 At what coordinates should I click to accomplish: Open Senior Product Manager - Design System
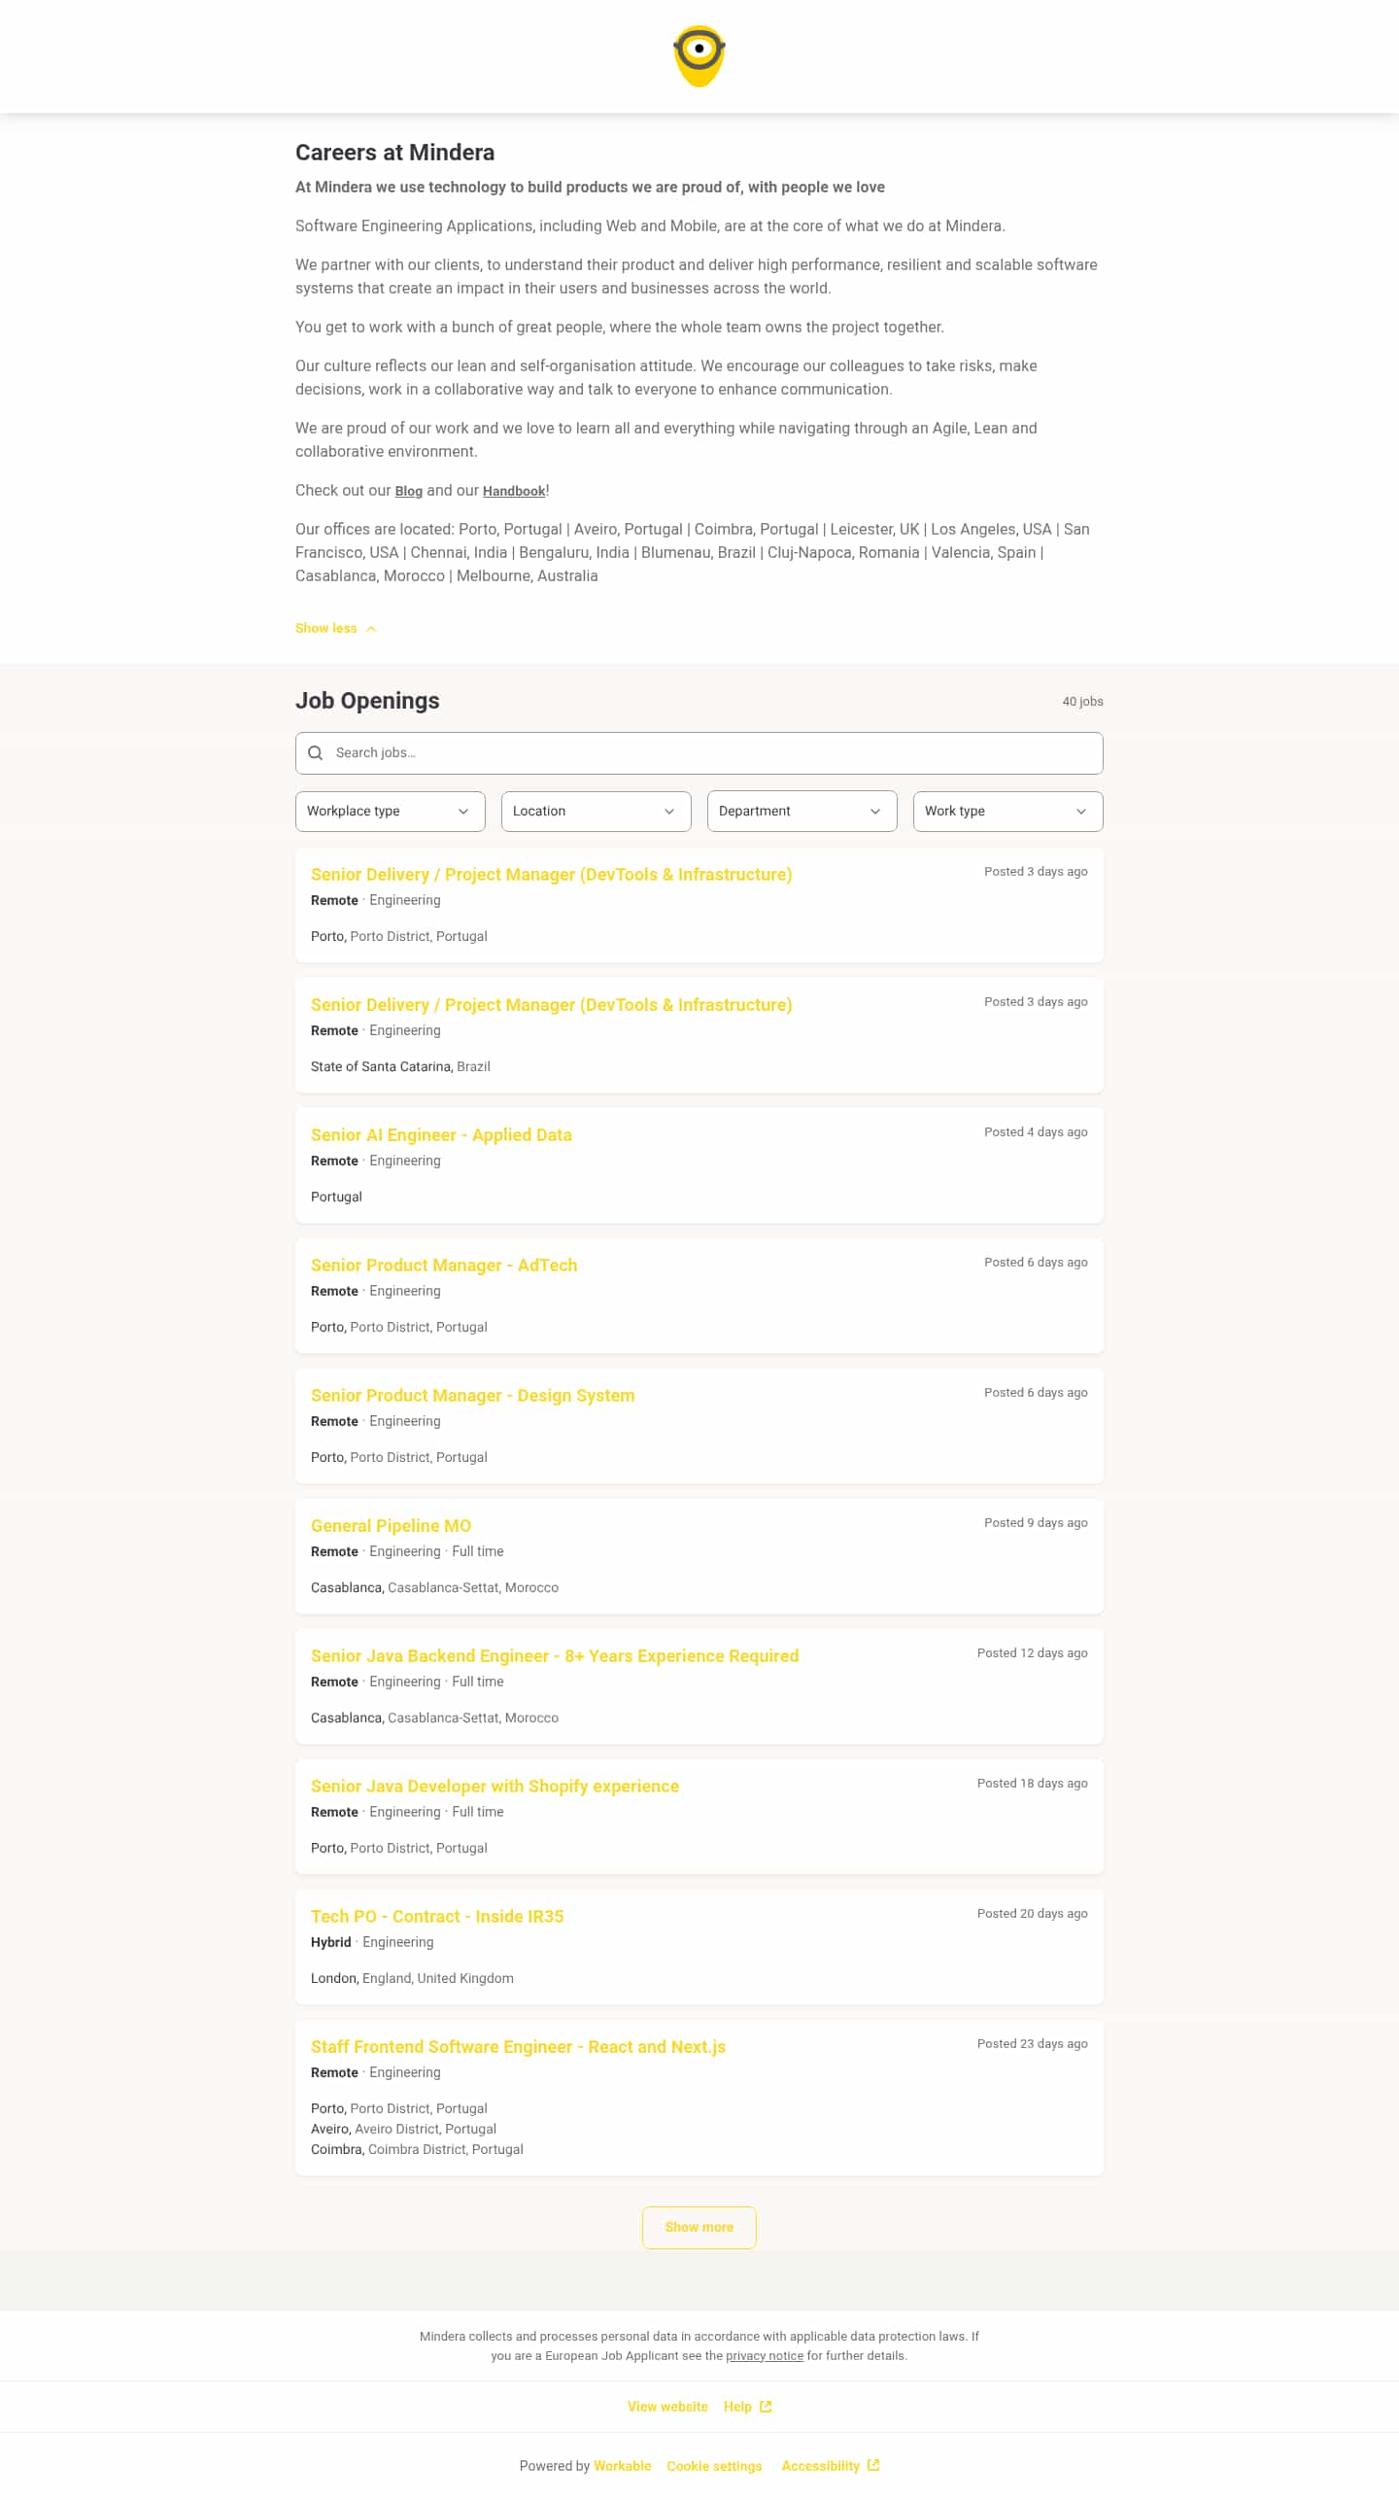pos(473,1396)
